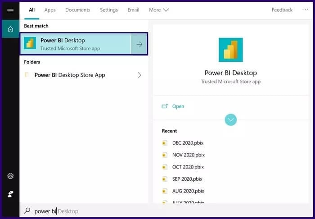The image size is (315, 219).
Task: Click the Home icon in sidebar
Action: pos(10,29)
